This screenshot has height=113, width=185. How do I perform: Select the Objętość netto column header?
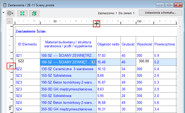pos(108,44)
